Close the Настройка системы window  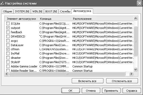click(139, 3)
